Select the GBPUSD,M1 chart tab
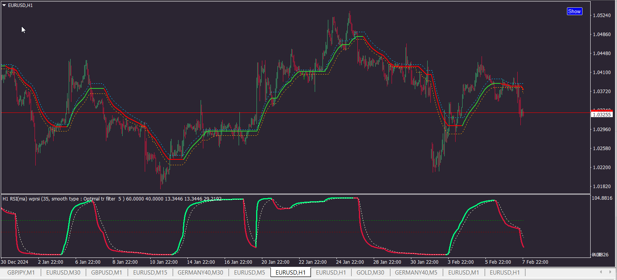Viewport: 617px width, 280px height. click(x=106, y=273)
